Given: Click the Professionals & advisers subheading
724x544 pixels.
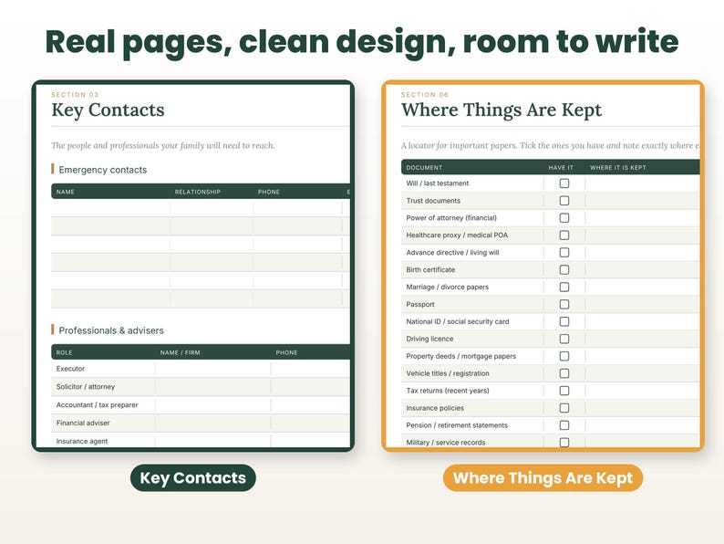Looking at the screenshot, I should pyautogui.click(x=111, y=330).
